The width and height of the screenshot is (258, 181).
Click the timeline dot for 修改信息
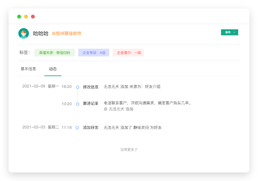coord(77,87)
